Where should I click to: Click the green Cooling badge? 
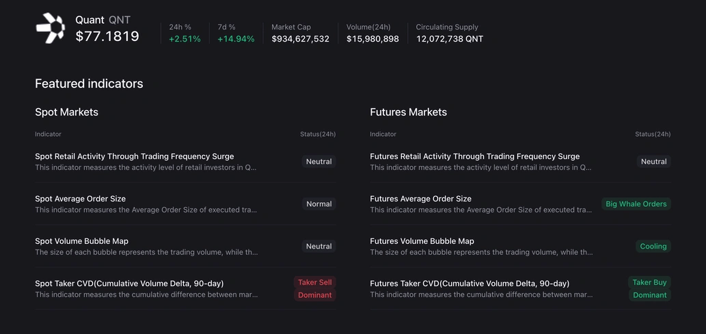pyautogui.click(x=653, y=246)
